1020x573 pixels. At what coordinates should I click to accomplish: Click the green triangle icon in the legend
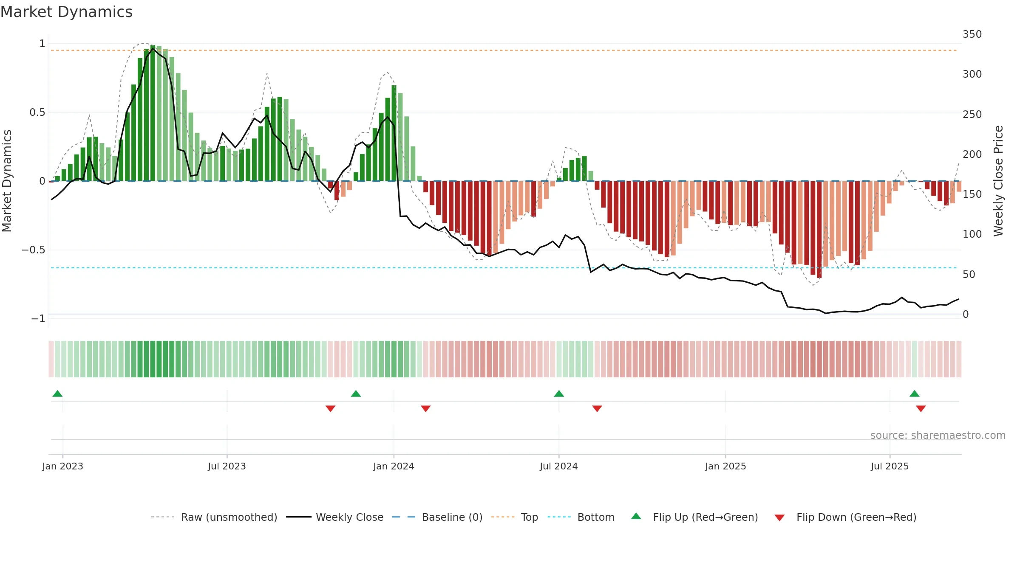point(636,516)
